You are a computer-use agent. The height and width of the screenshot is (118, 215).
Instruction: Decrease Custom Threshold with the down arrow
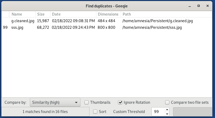click(167, 114)
